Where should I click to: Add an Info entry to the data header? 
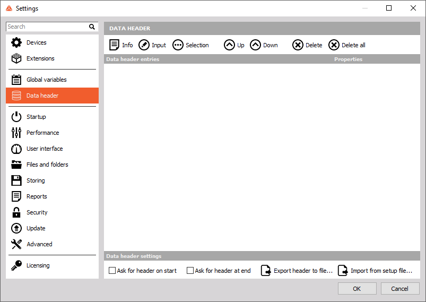click(x=121, y=45)
